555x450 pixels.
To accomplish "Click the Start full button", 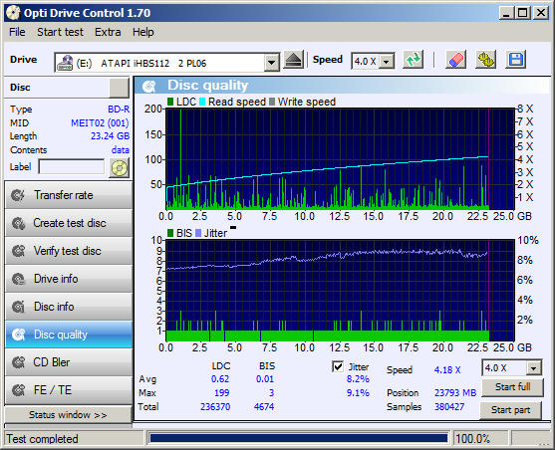I will (x=512, y=387).
